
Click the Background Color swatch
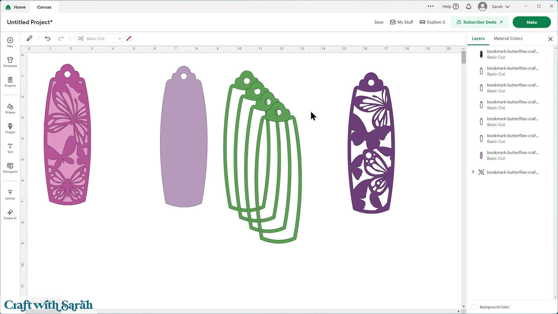tap(475, 307)
